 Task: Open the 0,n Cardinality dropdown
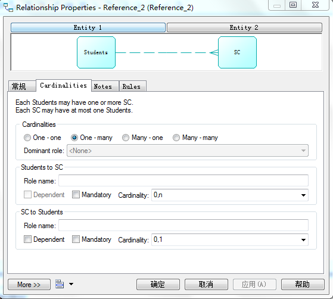pyautogui.click(x=230, y=195)
